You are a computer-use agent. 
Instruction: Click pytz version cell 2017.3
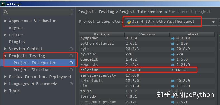coord(132,49)
